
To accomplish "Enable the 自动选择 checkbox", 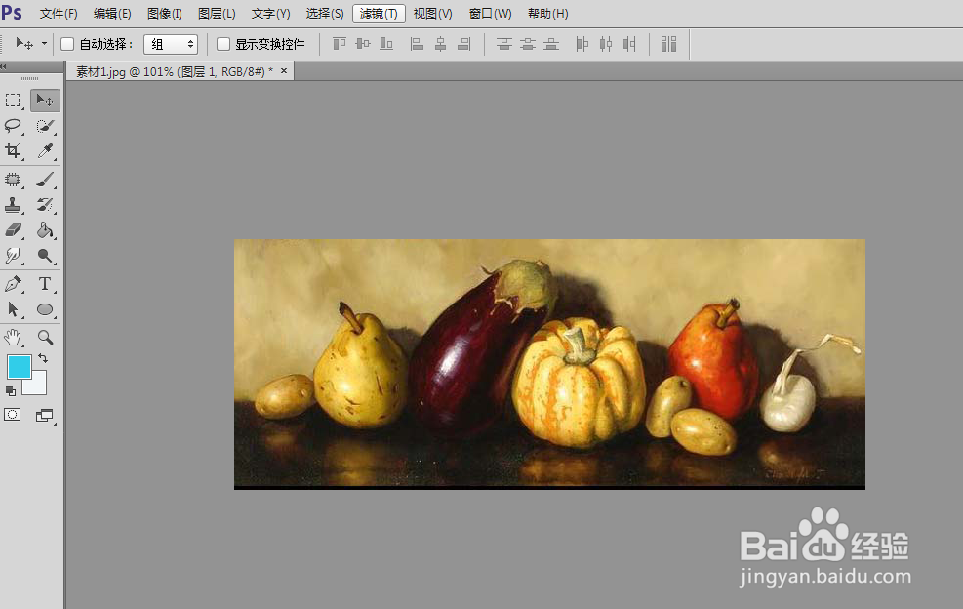I will pos(67,44).
